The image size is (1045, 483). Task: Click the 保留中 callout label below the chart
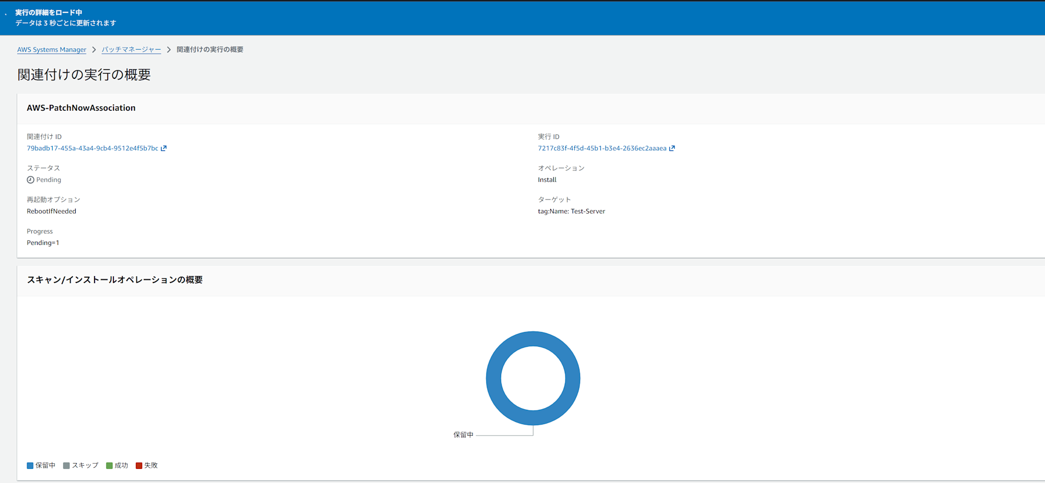[x=463, y=434]
